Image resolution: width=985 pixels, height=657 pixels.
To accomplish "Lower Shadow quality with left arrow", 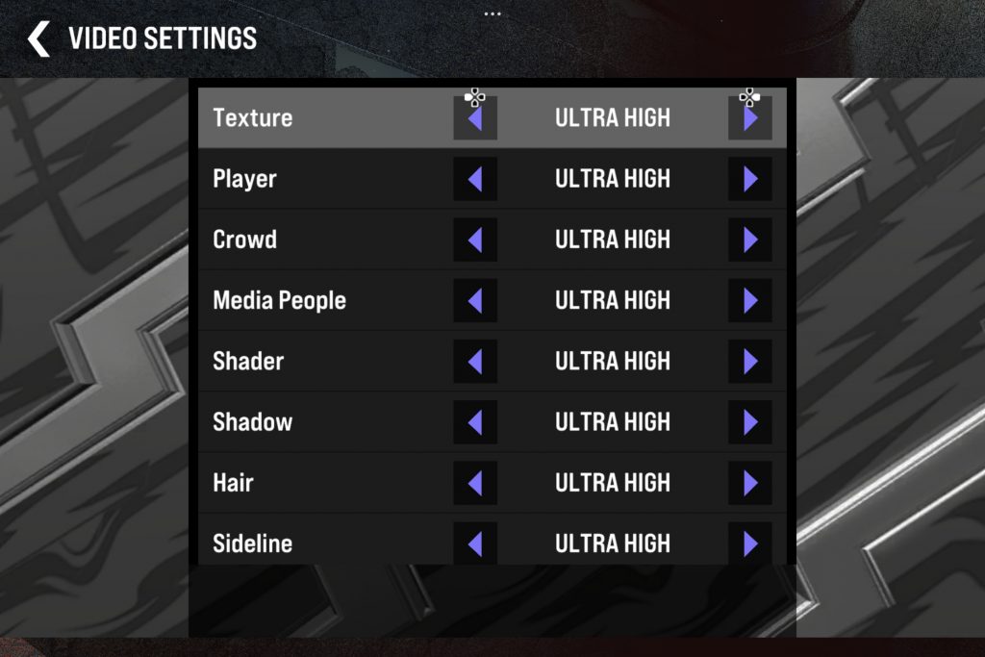I will pos(474,422).
